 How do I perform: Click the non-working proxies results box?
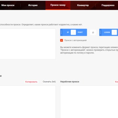click(x=89, y=102)
